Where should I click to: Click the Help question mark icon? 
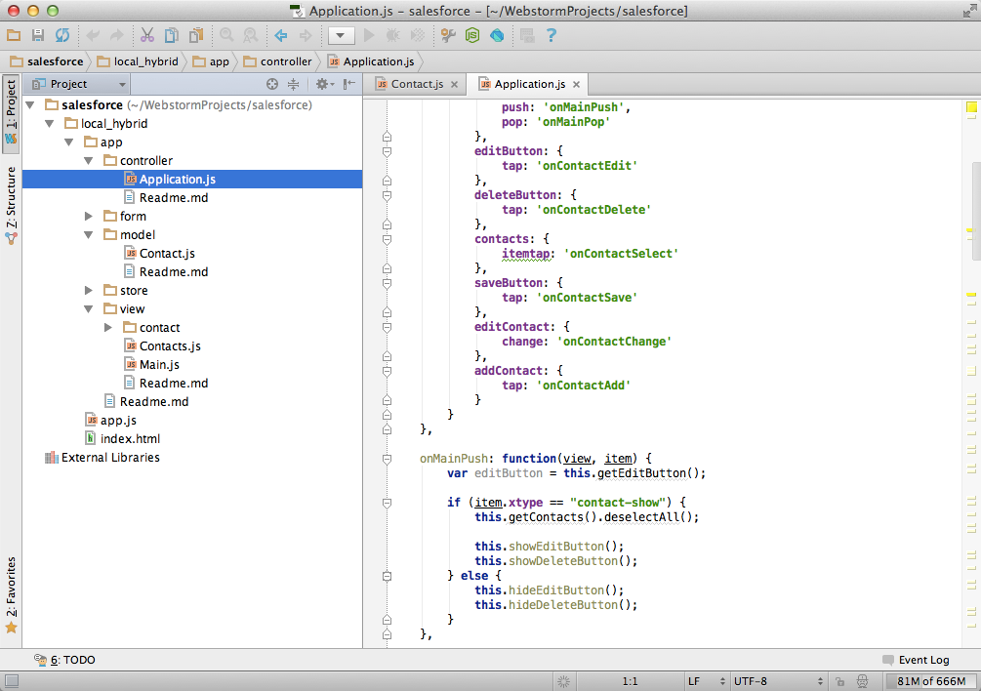point(552,35)
